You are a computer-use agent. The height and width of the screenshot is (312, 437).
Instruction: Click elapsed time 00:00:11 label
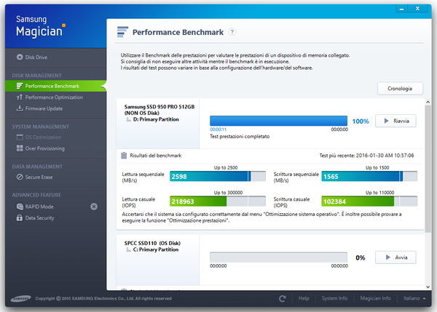[218, 129]
